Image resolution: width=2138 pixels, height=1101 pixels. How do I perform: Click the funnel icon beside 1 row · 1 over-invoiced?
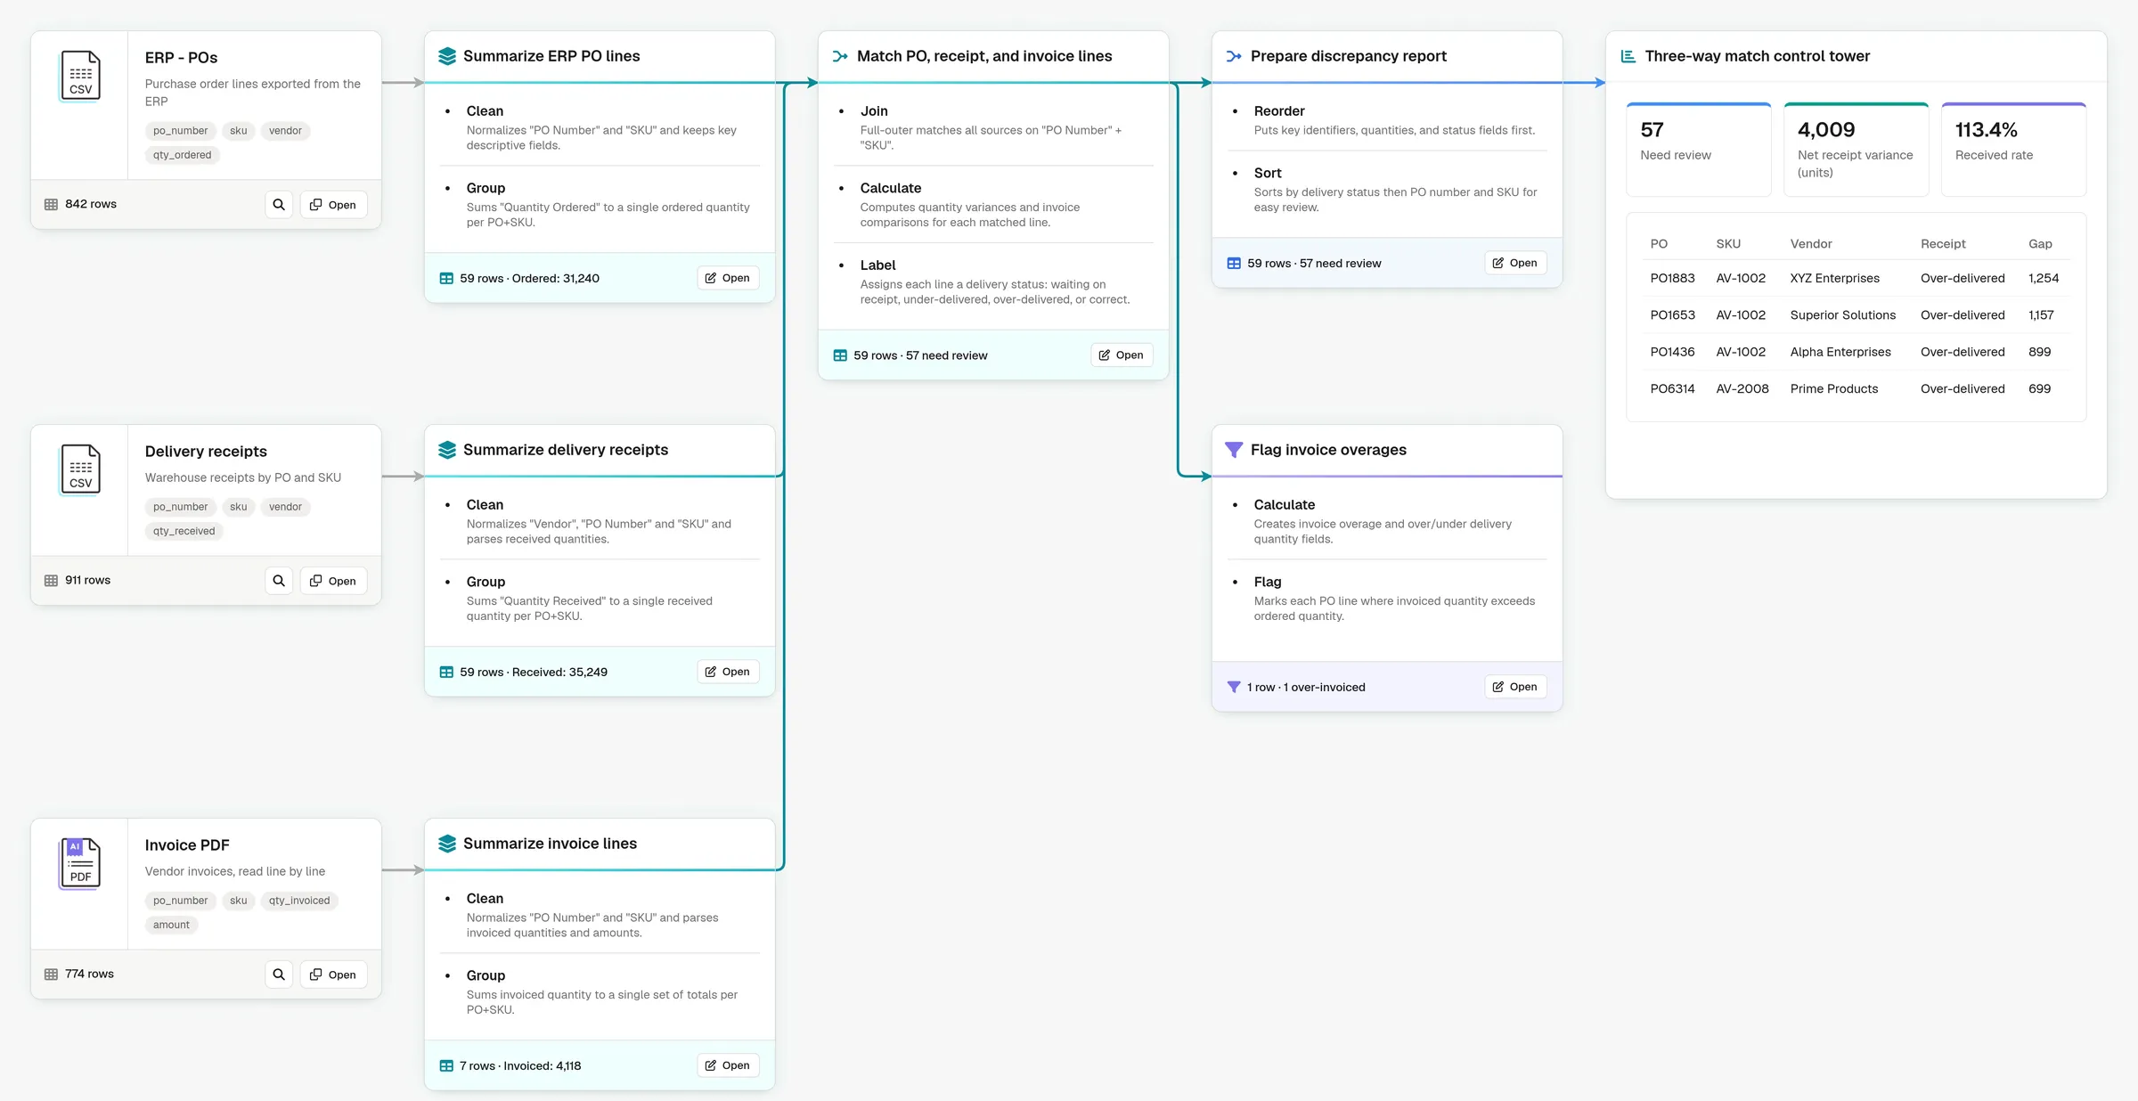1234,688
